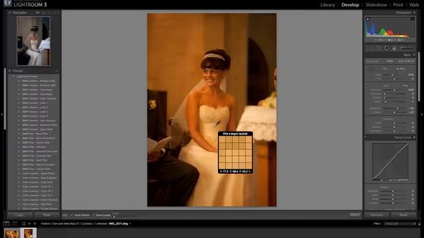Collapse the Basic panel
This screenshot has width=424, height=238.
(x=414, y=55)
